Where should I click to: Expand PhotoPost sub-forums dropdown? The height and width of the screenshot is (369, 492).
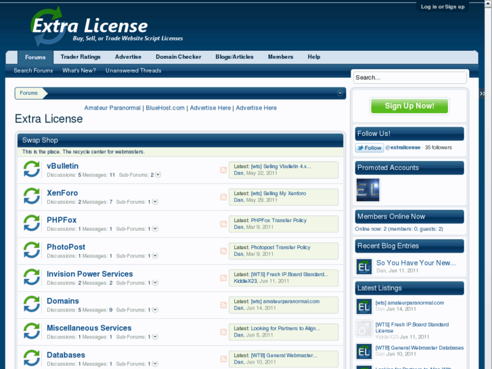click(155, 256)
